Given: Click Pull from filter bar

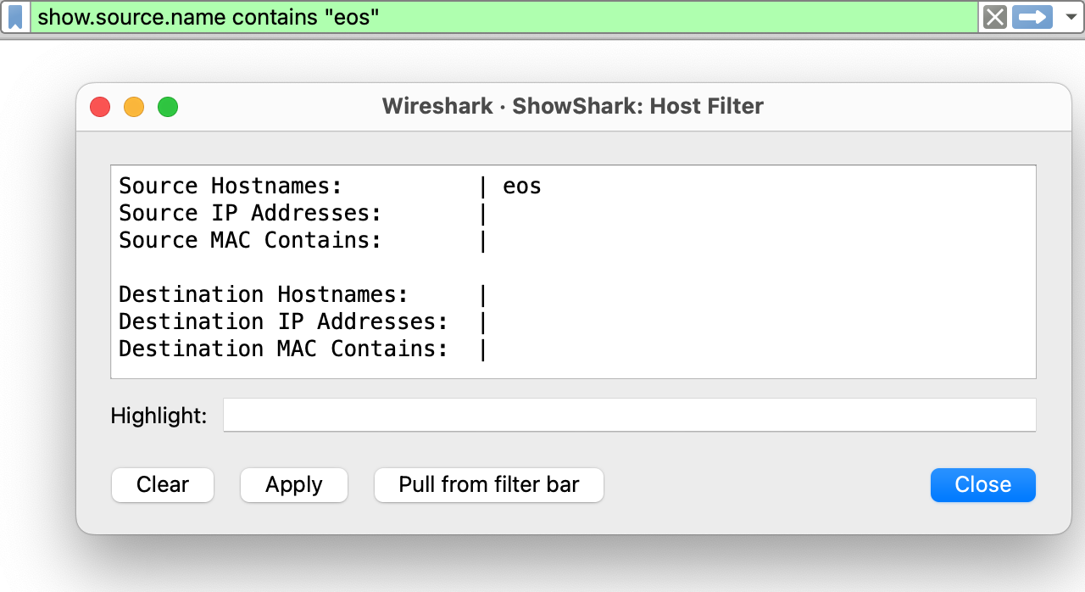Looking at the screenshot, I should (x=488, y=484).
